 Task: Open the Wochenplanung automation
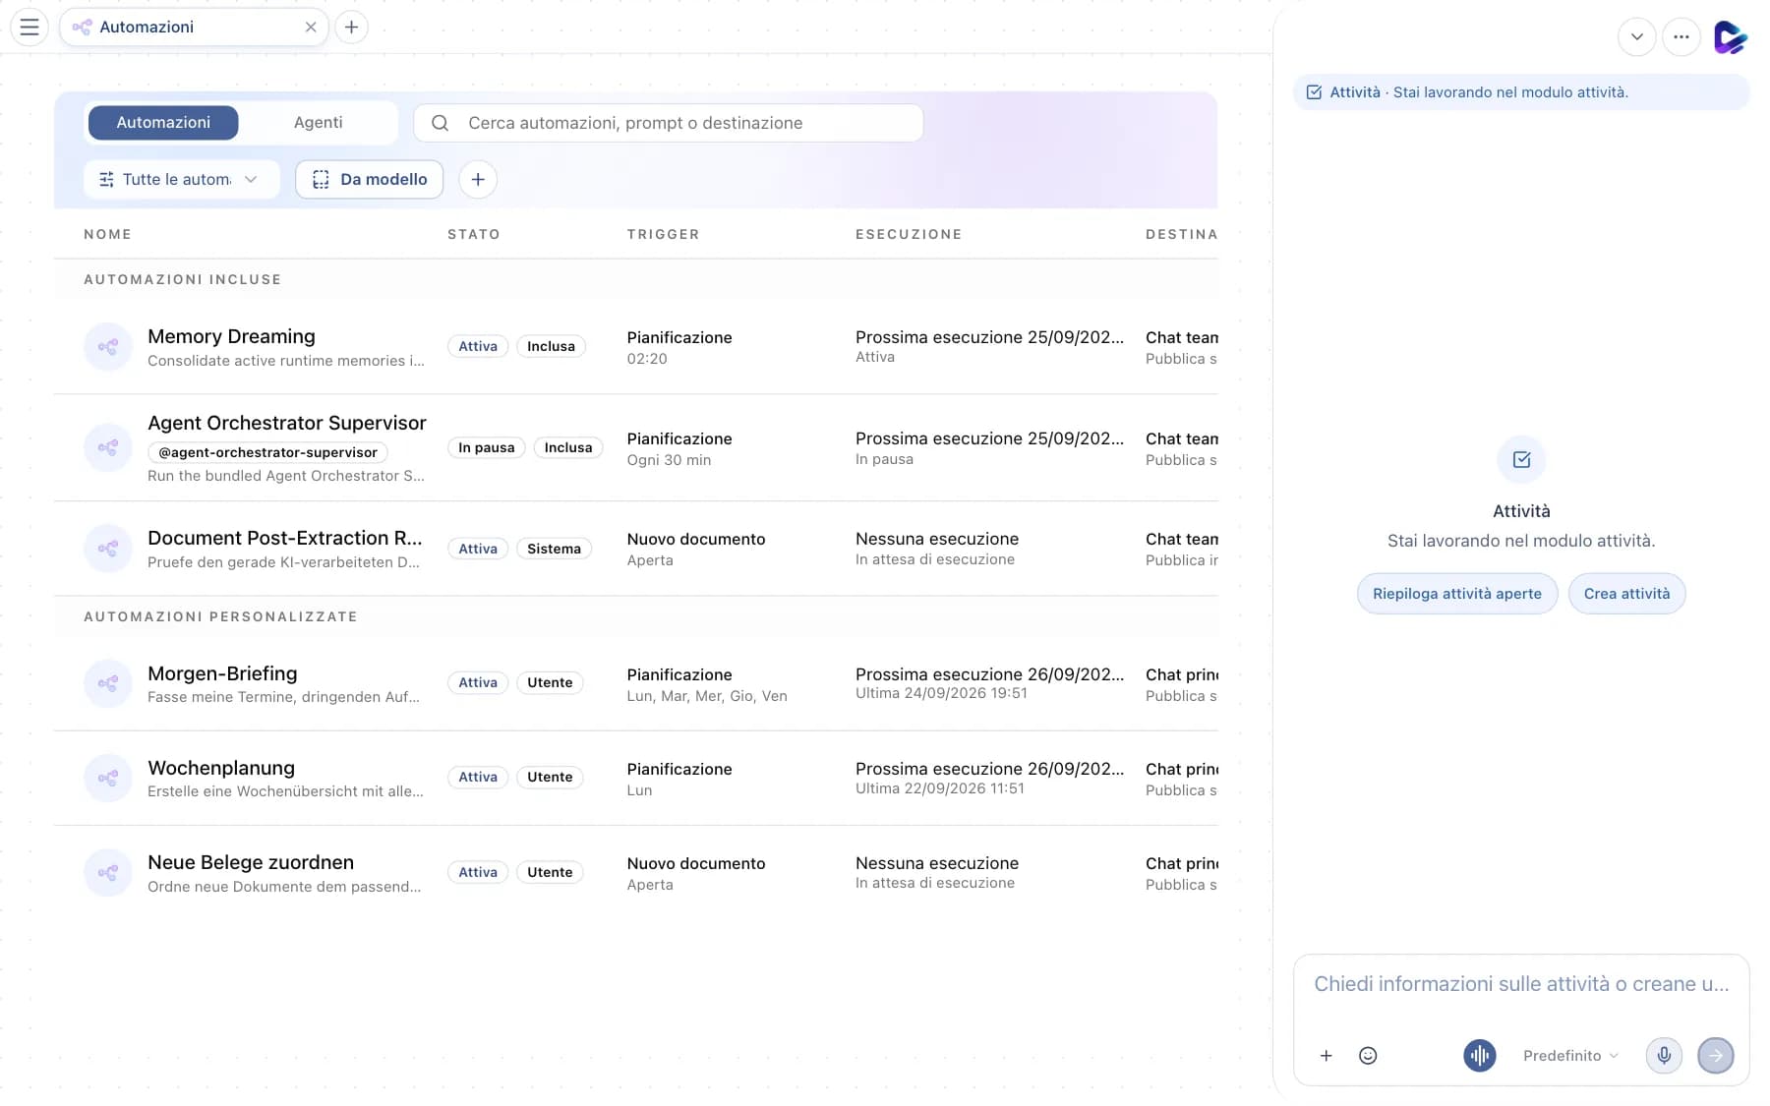coord(221,768)
